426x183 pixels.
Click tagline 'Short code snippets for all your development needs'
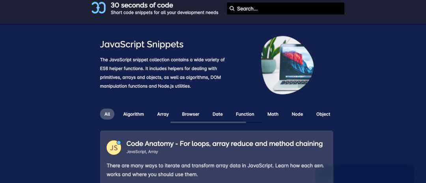click(x=164, y=13)
